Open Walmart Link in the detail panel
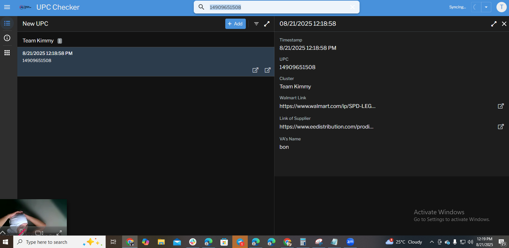The width and height of the screenshot is (509, 248). pos(501,106)
